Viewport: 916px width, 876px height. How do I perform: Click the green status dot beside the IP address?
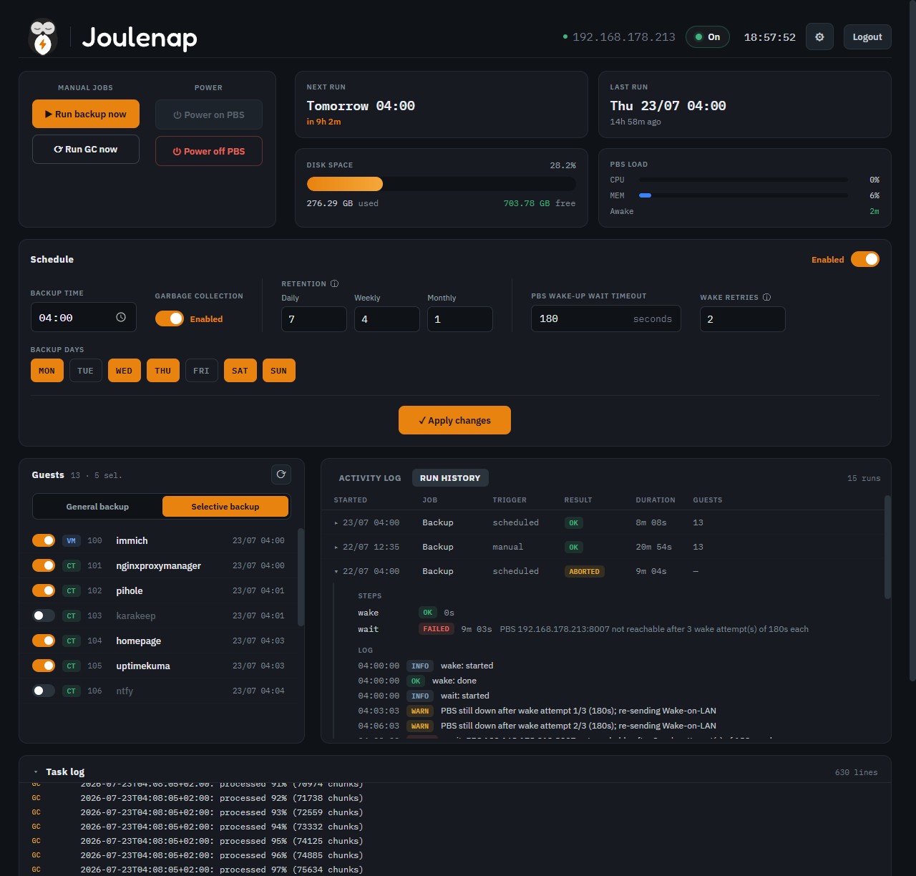tap(565, 36)
